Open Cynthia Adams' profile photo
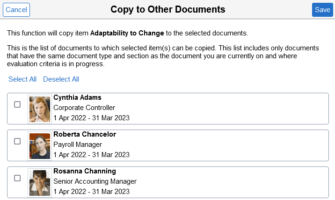The height and width of the screenshot is (200, 335). tap(40, 109)
